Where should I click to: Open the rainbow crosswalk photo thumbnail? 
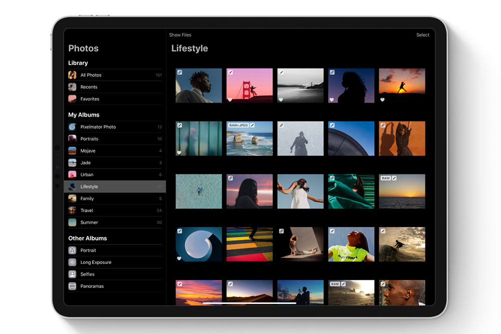click(249, 244)
